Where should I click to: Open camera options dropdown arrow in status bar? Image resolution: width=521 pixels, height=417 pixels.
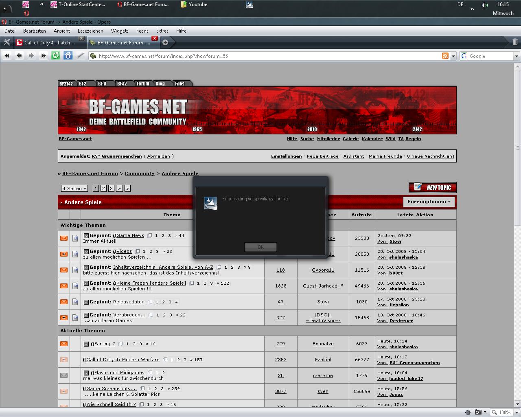485,412
